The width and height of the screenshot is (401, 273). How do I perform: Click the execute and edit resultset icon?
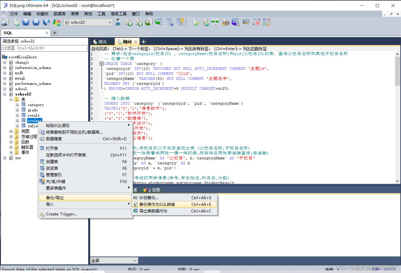[46, 22]
